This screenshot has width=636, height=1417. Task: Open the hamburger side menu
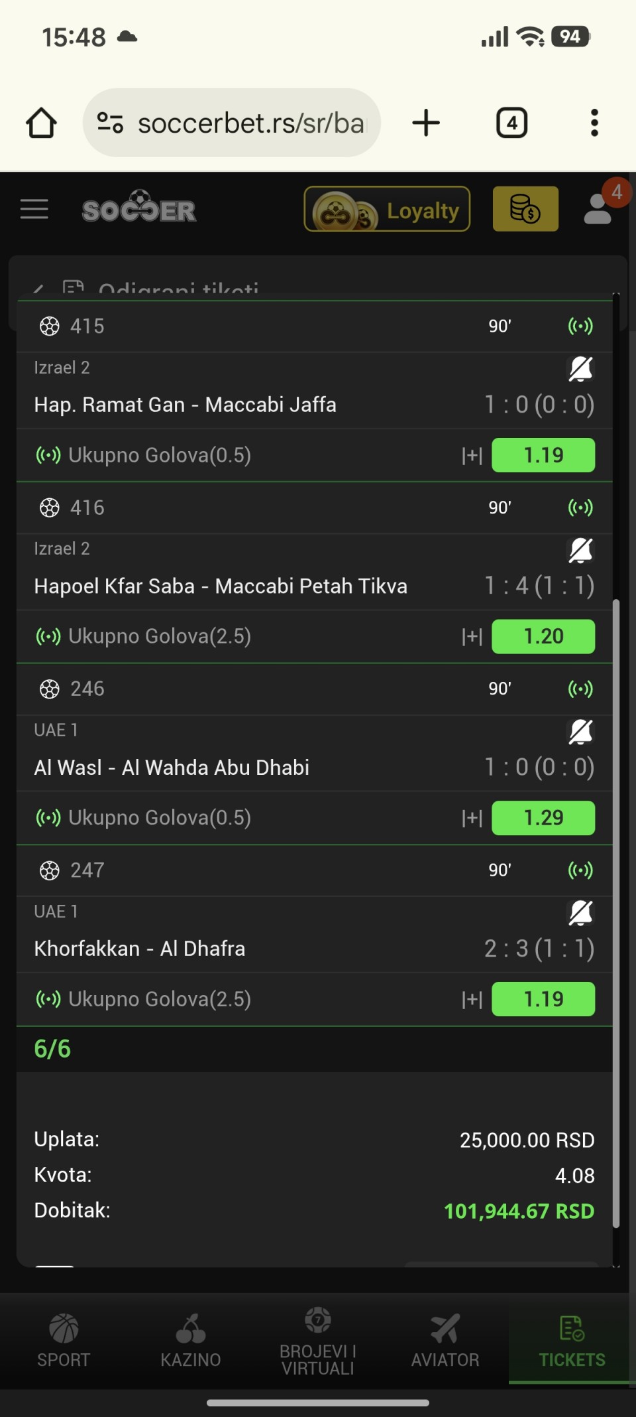pyautogui.click(x=34, y=210)
